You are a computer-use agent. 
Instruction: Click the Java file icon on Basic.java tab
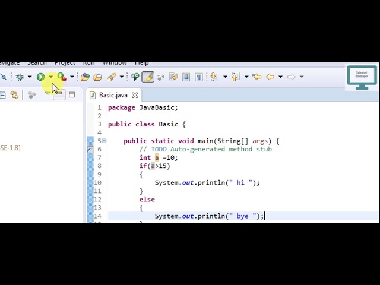click(93, 95)
